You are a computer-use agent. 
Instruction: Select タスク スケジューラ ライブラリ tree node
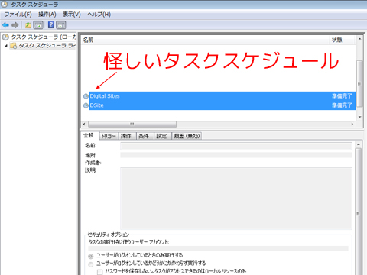point(47,46)
